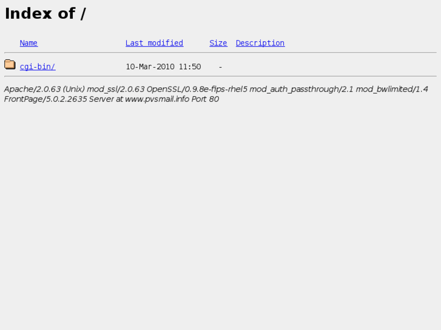Sort listing by the Description column
The image size is (441, 330).
click(x=260, y=43)
